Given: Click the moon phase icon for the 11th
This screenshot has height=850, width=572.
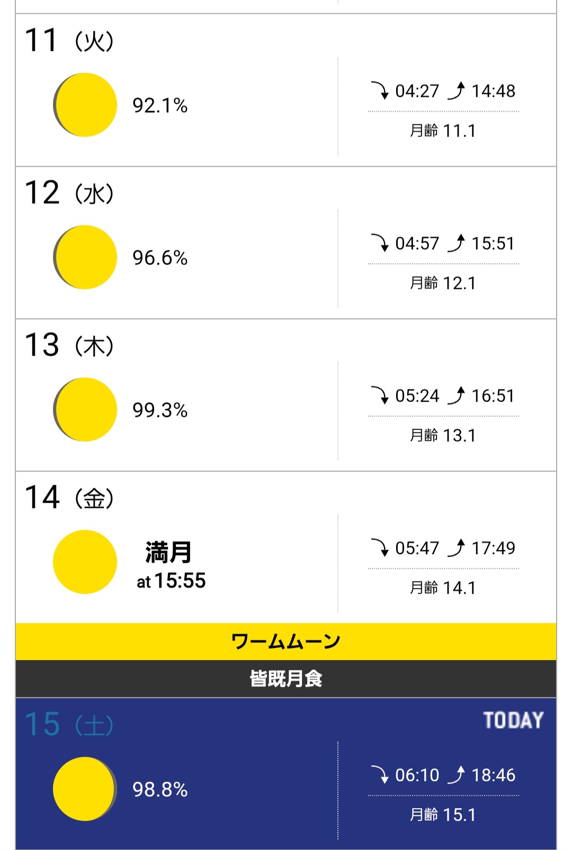Looking at the screenshot, I should click(85, 105).
